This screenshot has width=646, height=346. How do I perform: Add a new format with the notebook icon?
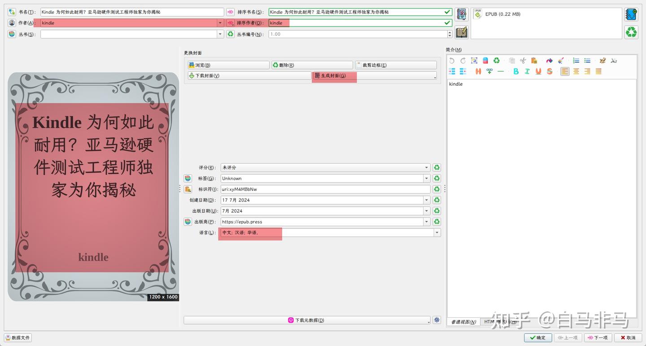631,14
